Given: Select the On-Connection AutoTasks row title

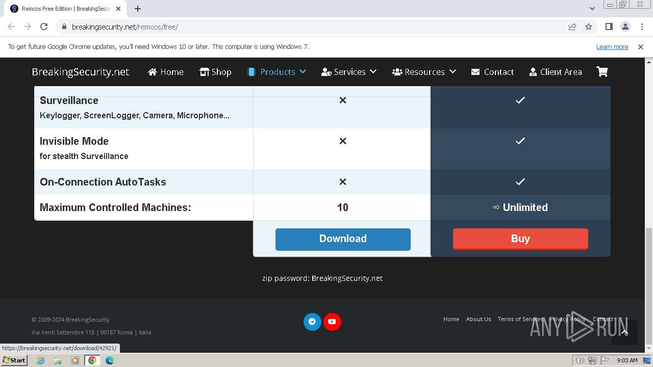Looking at the screenshot, I should point(103,182).
